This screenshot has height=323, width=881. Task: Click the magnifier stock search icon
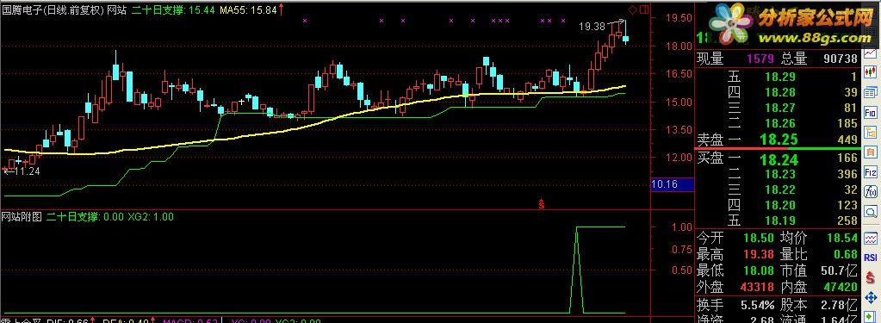(871, 211)
